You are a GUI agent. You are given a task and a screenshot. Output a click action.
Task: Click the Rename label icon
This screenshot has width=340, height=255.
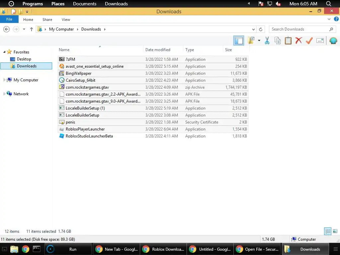tap(320, 41)
